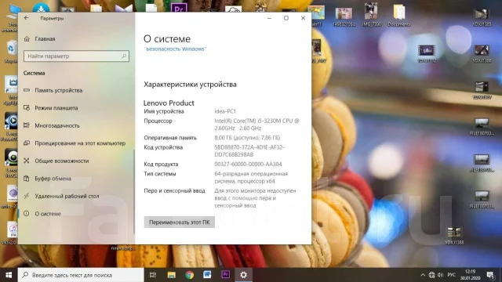Select the Premiere Pro desktop shortcut
This screenshot has width=502, height=282.
179,7
